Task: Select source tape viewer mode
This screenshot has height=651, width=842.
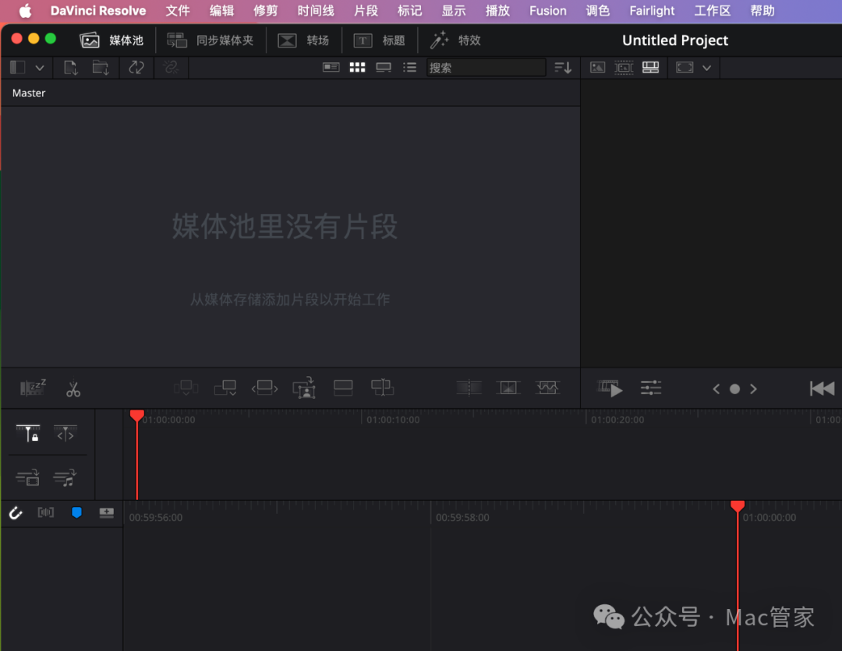Action: (624, 68)
